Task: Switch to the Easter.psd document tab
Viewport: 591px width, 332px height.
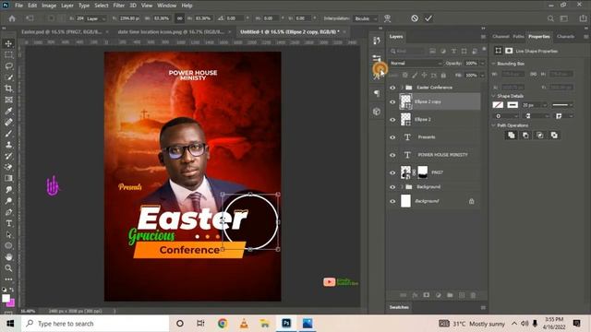Action: click(62, 32)
